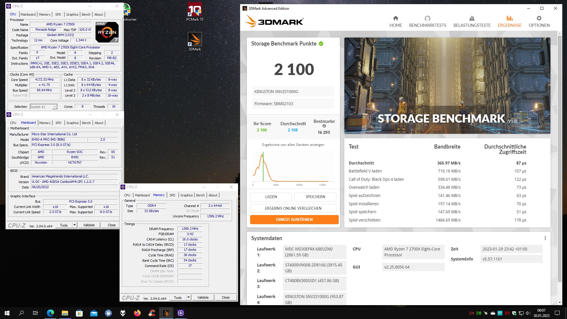Click Spiel verschieben row
Image resolution: width=567 pixels, height=319 pixels.
coord(437,220)
